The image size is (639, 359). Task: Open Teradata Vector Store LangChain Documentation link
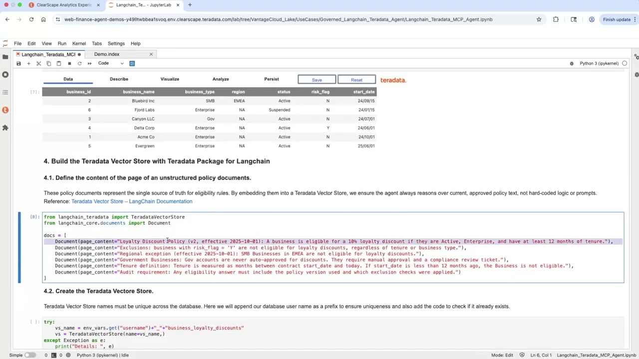pyautogui.click(x=132, y=201)
